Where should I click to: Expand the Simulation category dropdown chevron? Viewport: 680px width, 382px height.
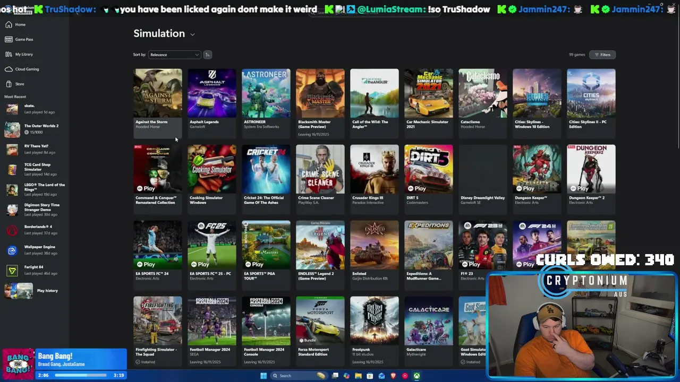click(192, 34)
